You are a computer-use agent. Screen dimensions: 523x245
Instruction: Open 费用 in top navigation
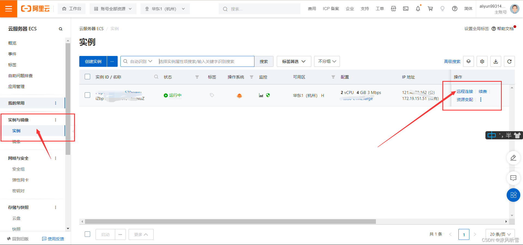tap(312, 9)
